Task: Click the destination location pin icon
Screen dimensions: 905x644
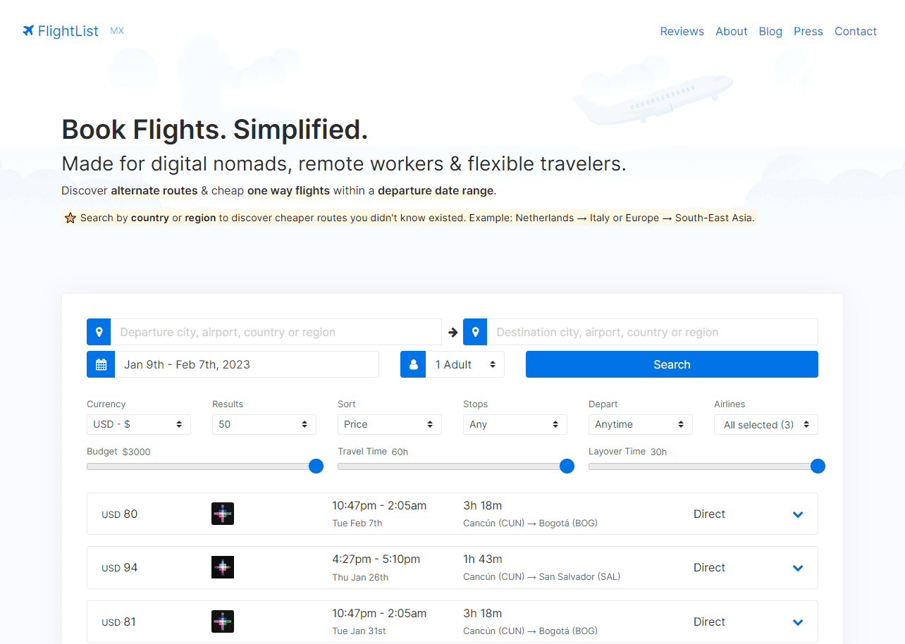Action: pyautogui.click(x=475, y=332)
